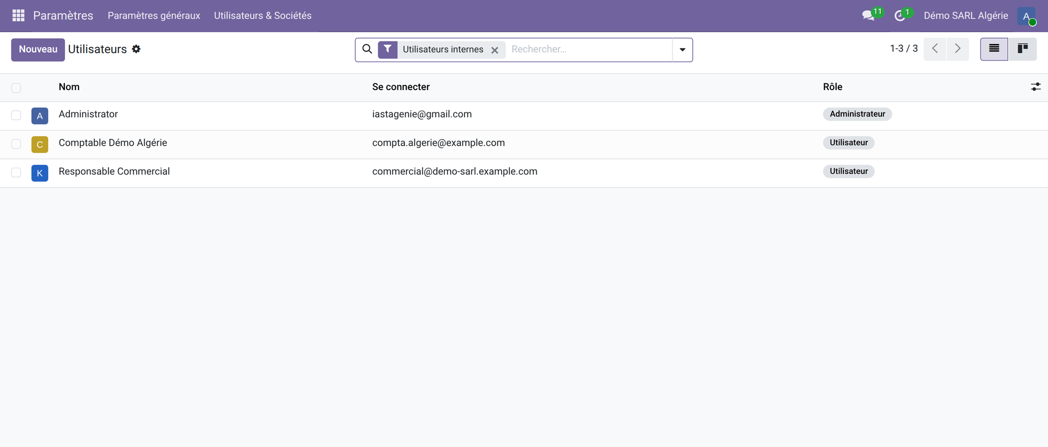
Task: Go to previous page of users
Action: (x=935, y=49)
